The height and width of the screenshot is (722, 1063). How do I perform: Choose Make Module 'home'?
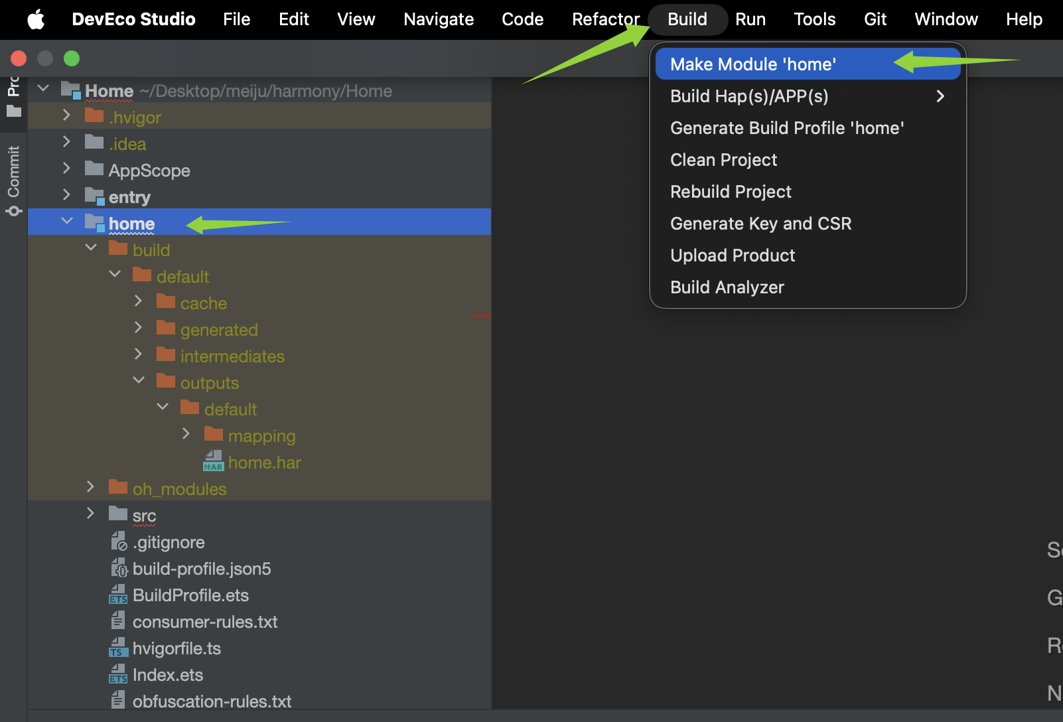click(x=808, y=64)
